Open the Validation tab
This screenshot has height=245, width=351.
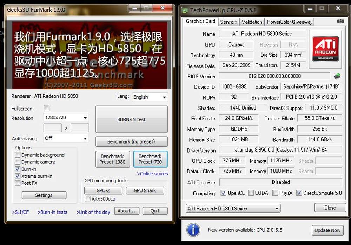click(x=252, y=22)
